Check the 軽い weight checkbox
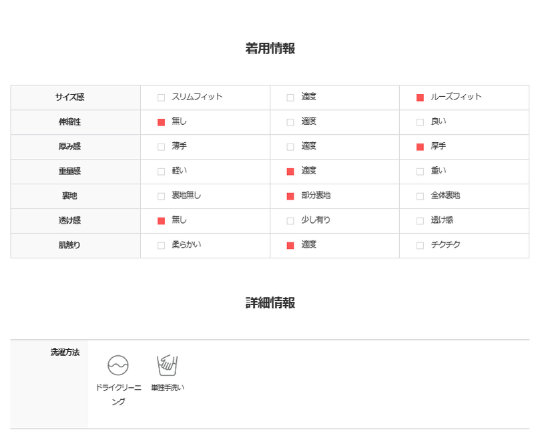The height and width of the screenshot is (442, 534). (x=161, y=172)
